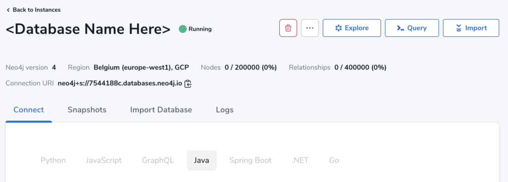
Task: Open the three-dot more options menu
Action: (x=310, y=28)
